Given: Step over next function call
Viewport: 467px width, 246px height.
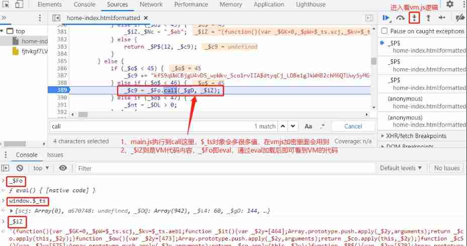Looking at the screenshot, I should (400, 18).
